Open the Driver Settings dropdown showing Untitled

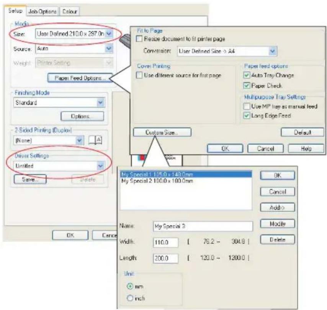tap(59, 166)
